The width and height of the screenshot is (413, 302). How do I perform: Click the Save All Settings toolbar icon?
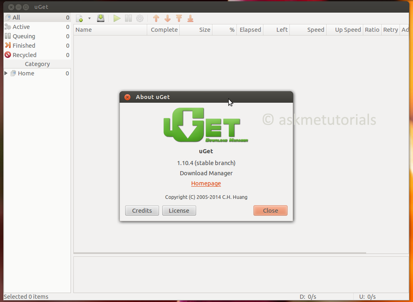101,18
